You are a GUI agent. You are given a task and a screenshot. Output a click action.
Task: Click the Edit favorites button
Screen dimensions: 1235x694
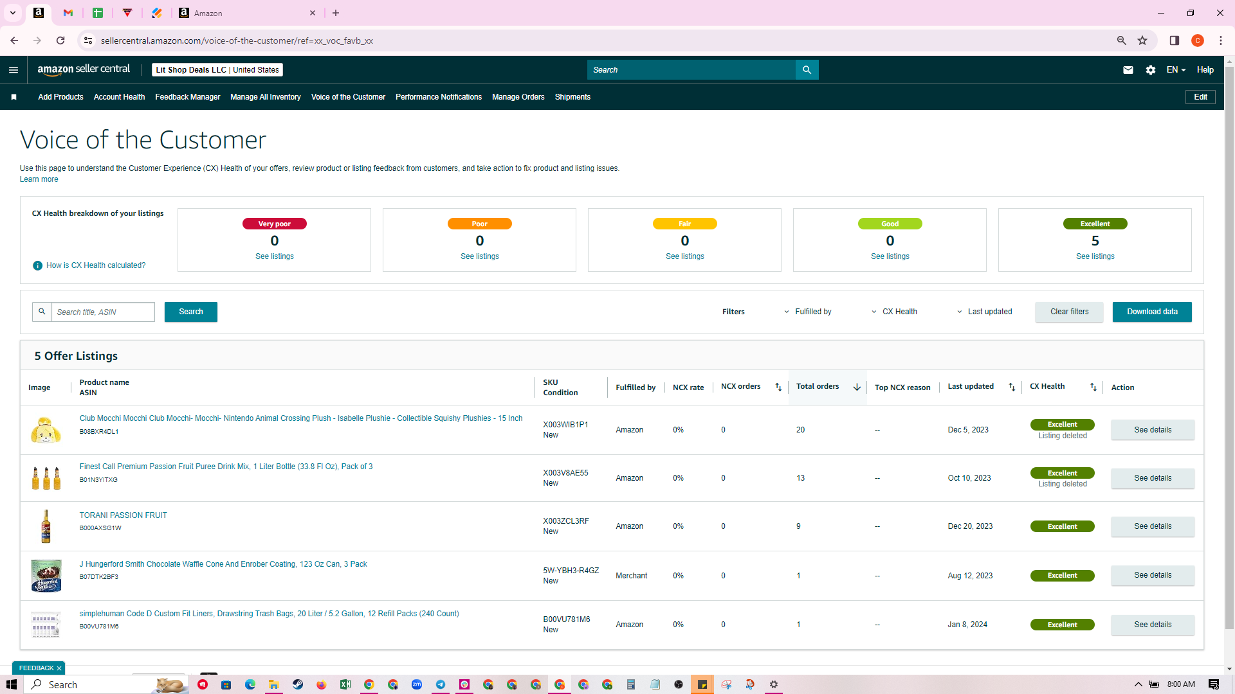point(1200,97)
